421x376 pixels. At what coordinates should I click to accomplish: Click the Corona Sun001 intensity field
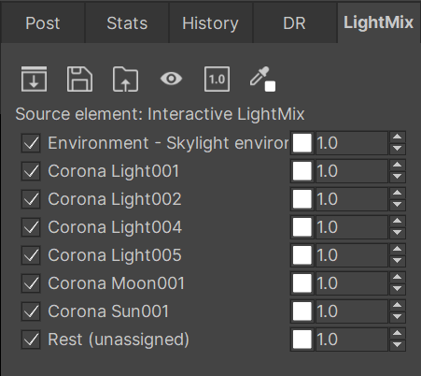(352, 311)
